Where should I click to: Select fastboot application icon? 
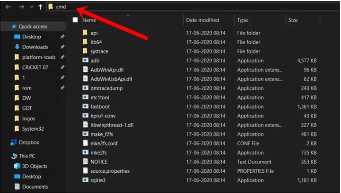pyautogui.click(x=85, y=106)
